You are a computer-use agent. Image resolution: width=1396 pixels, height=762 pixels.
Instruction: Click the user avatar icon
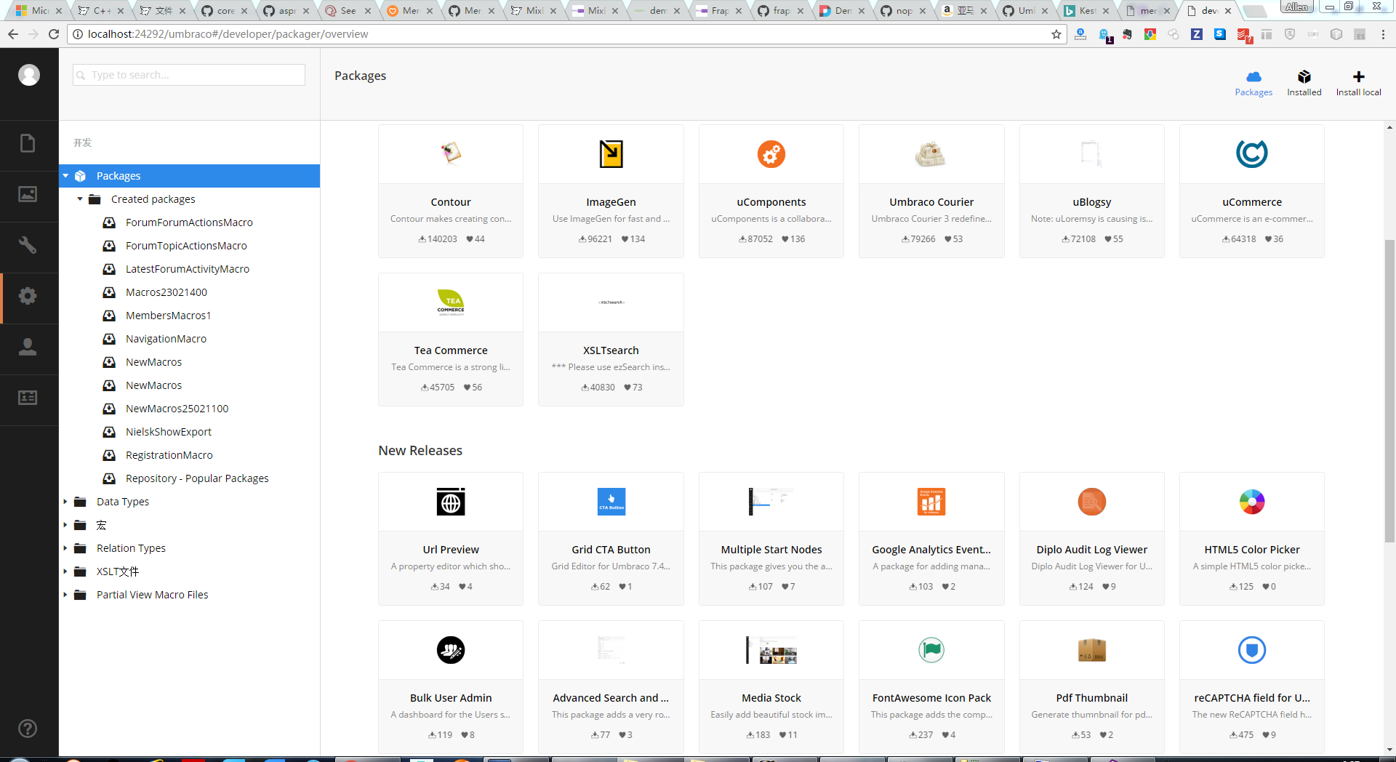tap(29, 75)
